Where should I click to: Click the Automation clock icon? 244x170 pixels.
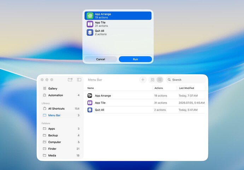pos(45,95)
